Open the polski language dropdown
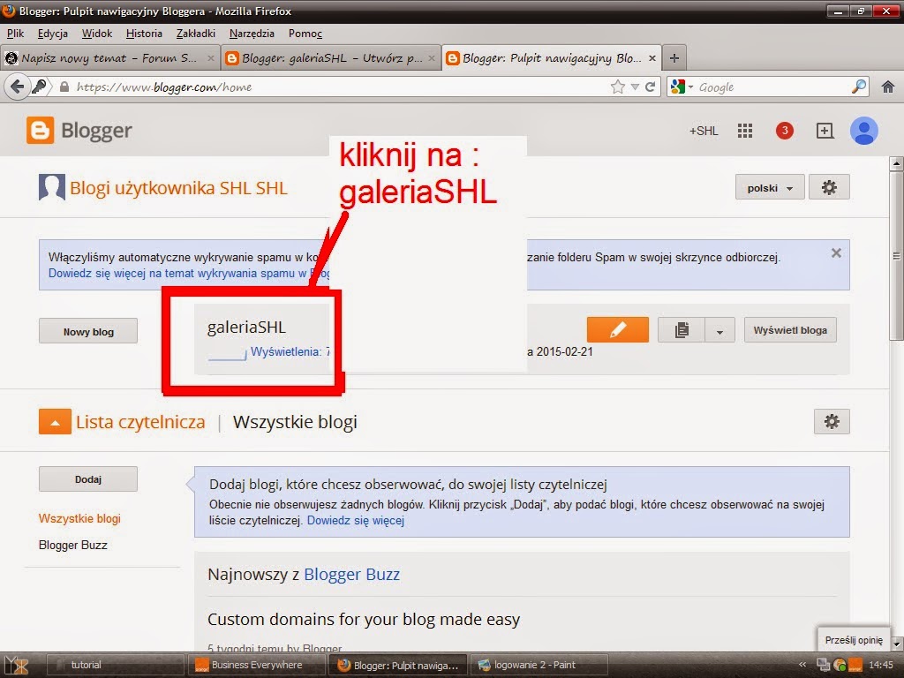The image size is (904, 678). [770, 188]
